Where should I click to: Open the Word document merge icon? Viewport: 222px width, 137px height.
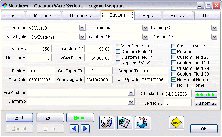click(125, 123)
